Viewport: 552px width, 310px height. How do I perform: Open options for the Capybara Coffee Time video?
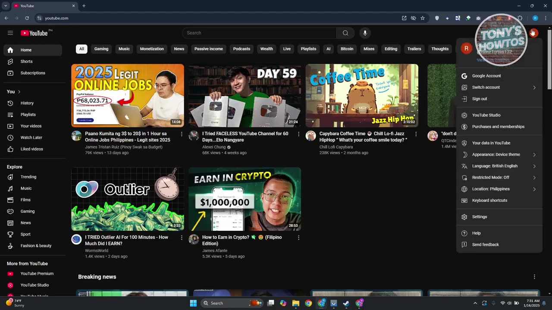point(416,134)
